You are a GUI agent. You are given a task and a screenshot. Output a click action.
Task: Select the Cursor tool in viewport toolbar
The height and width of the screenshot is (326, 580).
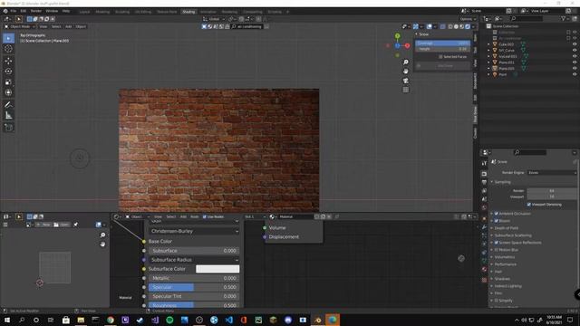pos(8,49)
